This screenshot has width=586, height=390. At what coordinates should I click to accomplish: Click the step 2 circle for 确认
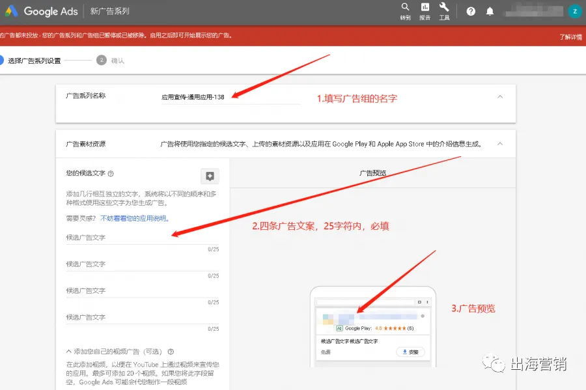coord(102,60)
